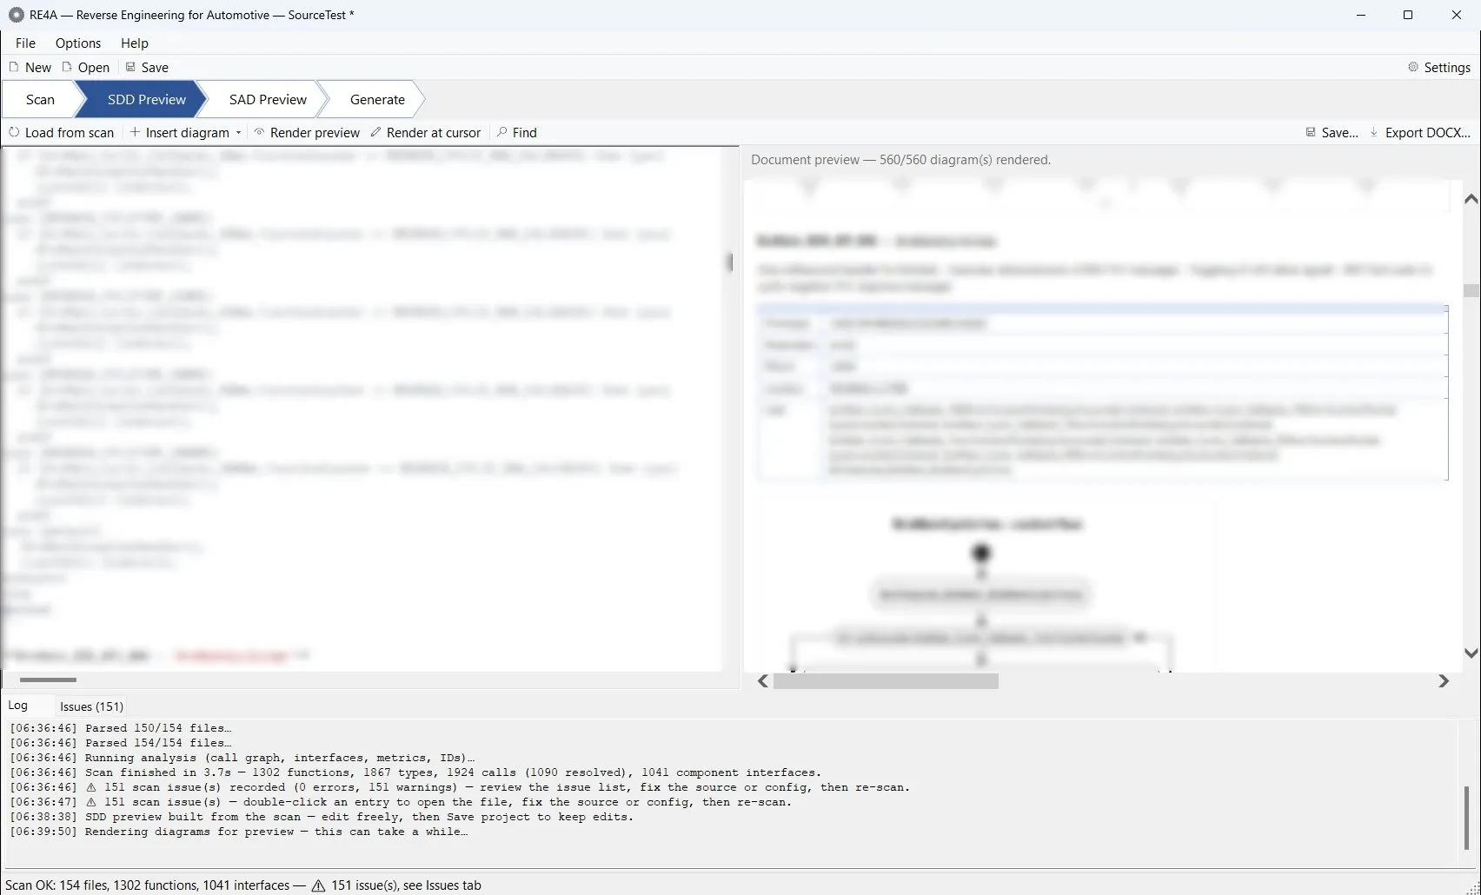Click the Export DOCX... button label

pyautogui.click(x=1428, y=132)
